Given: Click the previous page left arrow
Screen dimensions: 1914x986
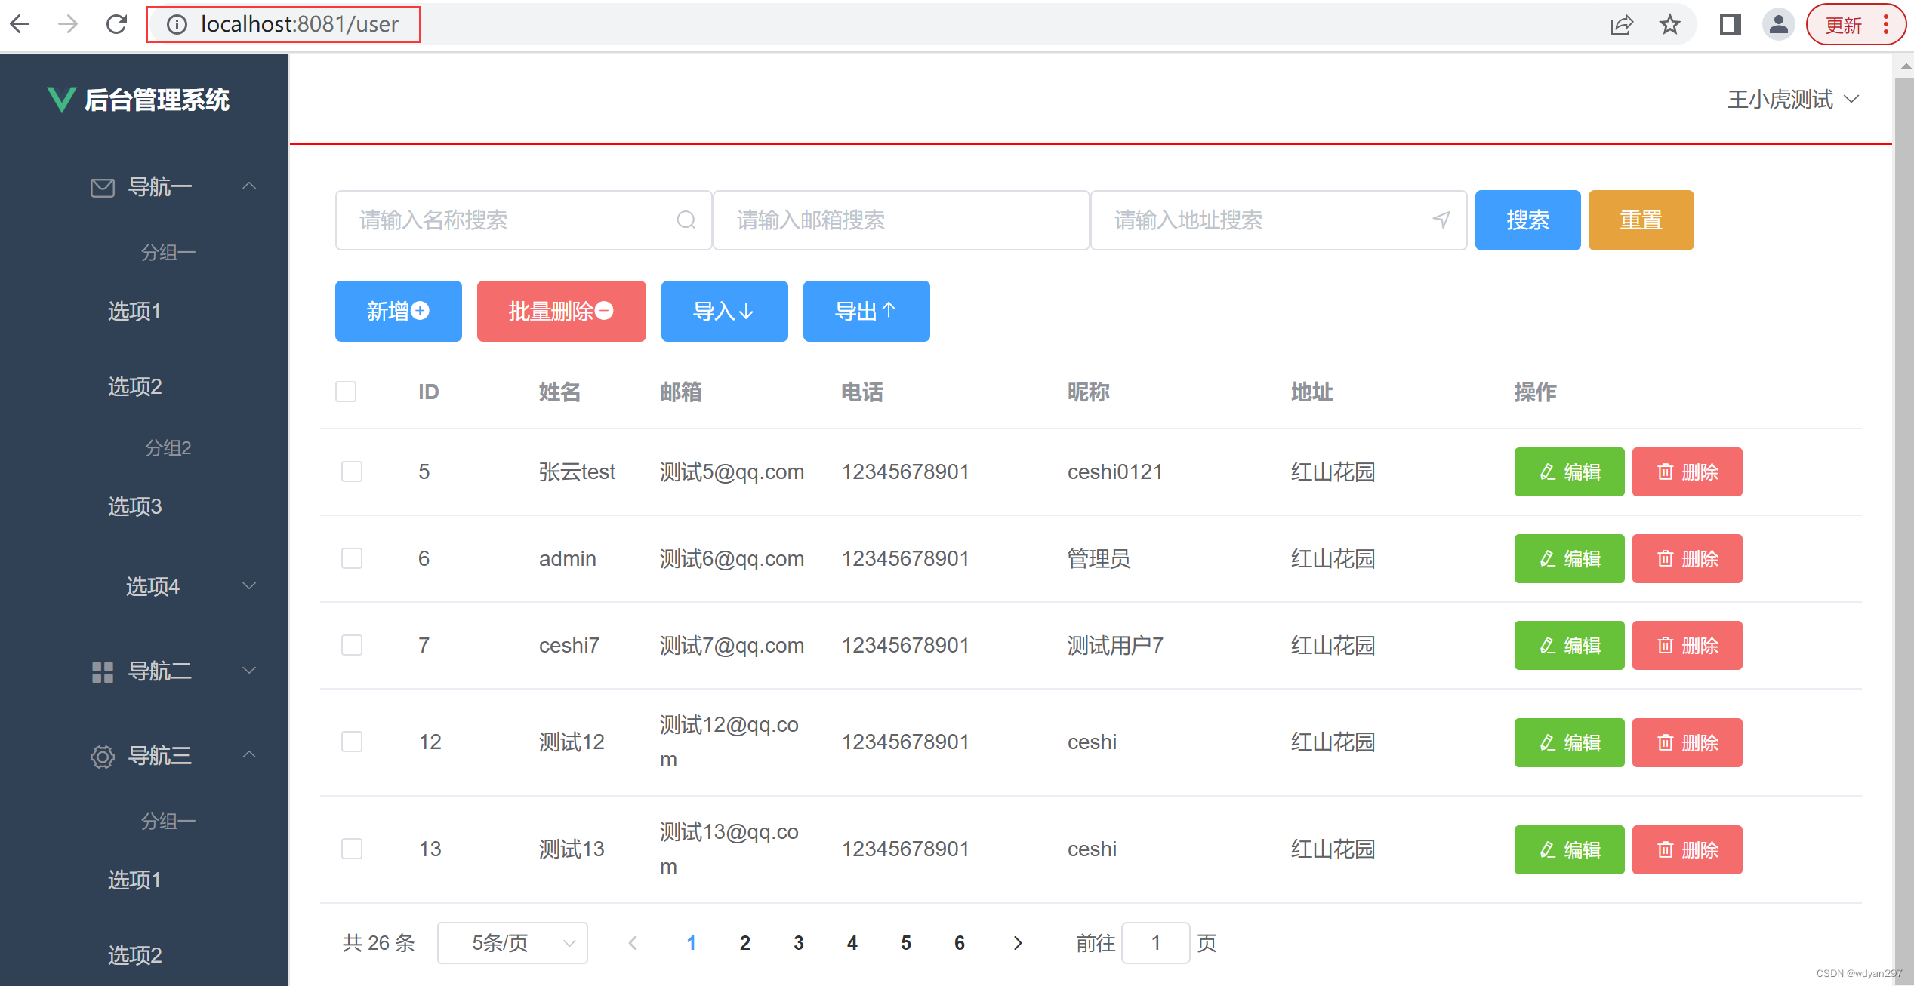Looking at the screenshot, I should pyautogui.click(x=633, y=943).
